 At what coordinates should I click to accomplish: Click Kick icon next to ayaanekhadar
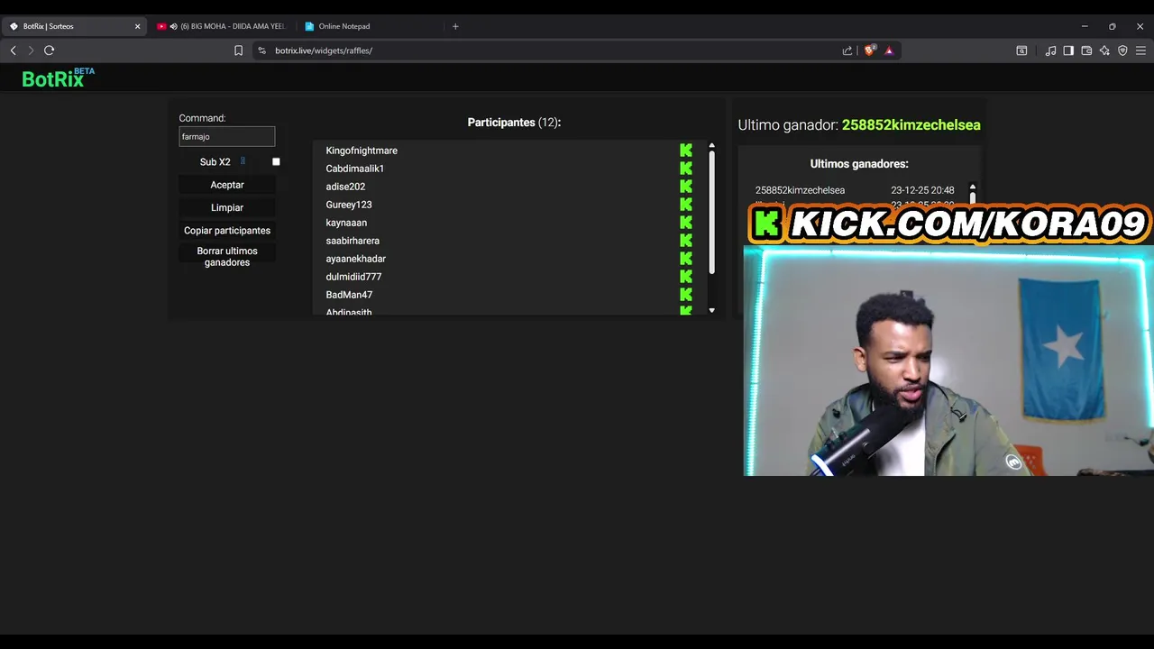686,259
